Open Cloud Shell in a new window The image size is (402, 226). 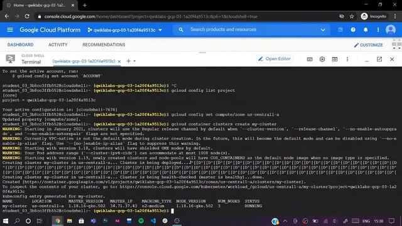[379, 59]
